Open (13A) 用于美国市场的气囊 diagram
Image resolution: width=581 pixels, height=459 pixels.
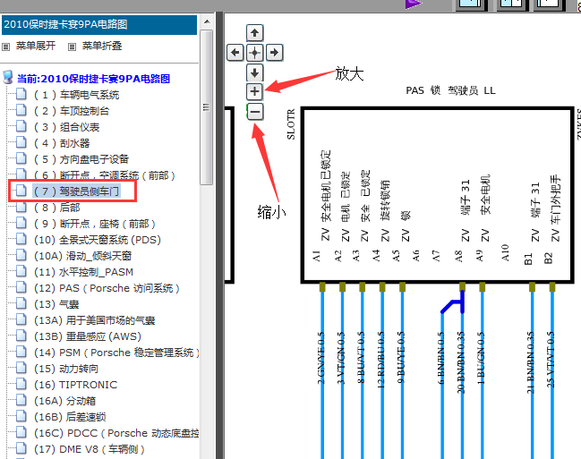tap(95, 320)
